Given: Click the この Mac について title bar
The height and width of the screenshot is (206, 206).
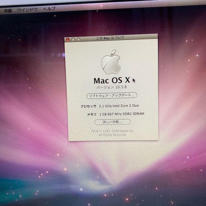Looking at the screenshot, I should (111, 38).
